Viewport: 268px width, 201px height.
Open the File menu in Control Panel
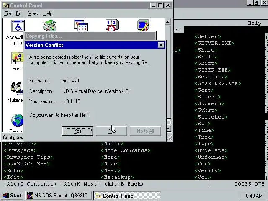[x=8, y=13]
